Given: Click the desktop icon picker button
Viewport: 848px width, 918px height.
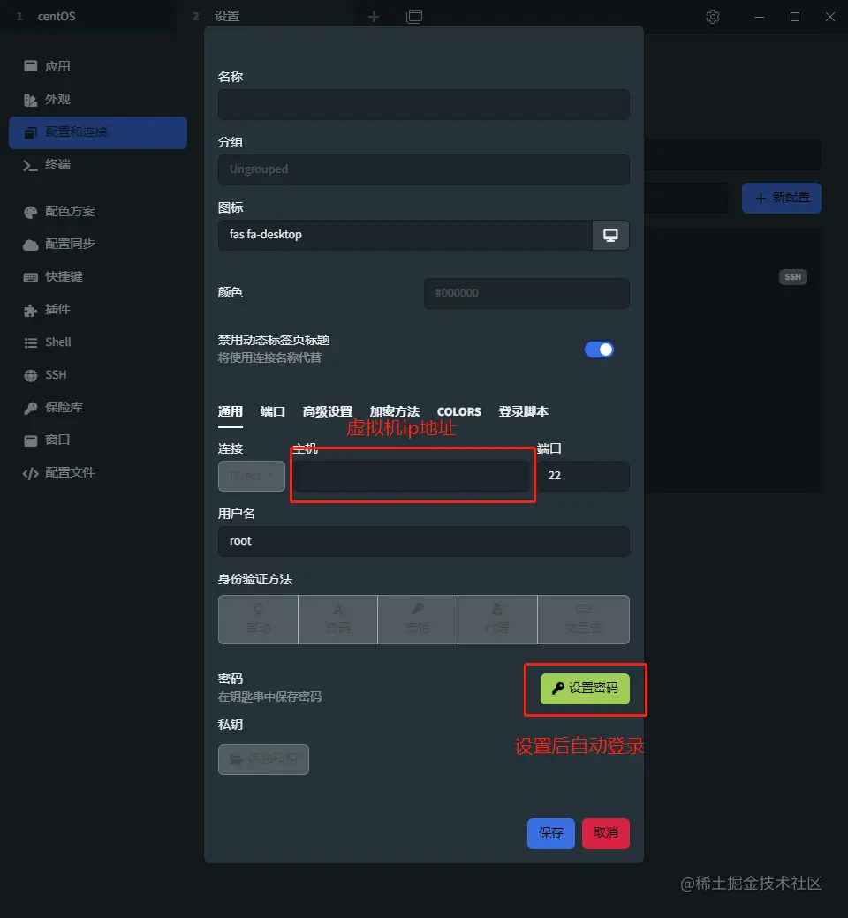Looking at the screenshot, I should point(610,236).
